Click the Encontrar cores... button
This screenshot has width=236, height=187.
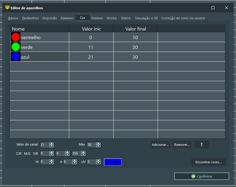(x=208, y=162)
